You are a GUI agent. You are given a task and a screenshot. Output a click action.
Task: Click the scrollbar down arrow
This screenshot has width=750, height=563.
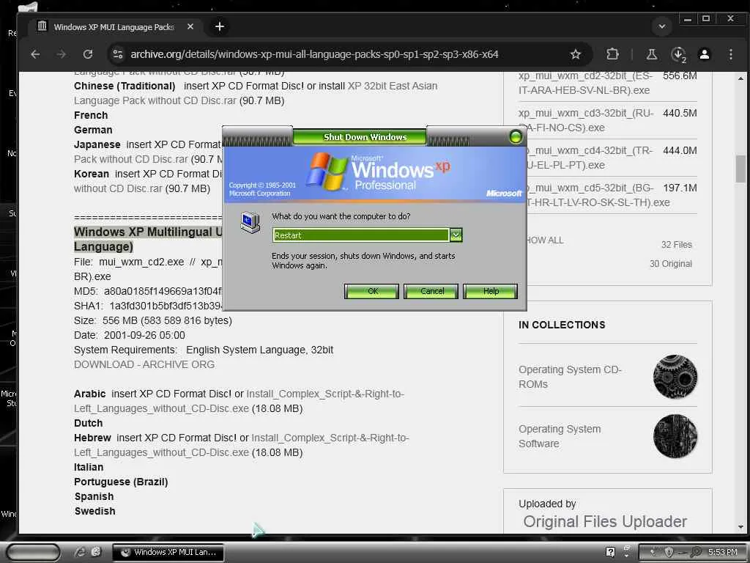740,528
